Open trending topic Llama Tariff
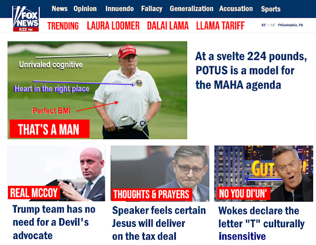This screenshot has width=316, height=245. click(220, 26)
